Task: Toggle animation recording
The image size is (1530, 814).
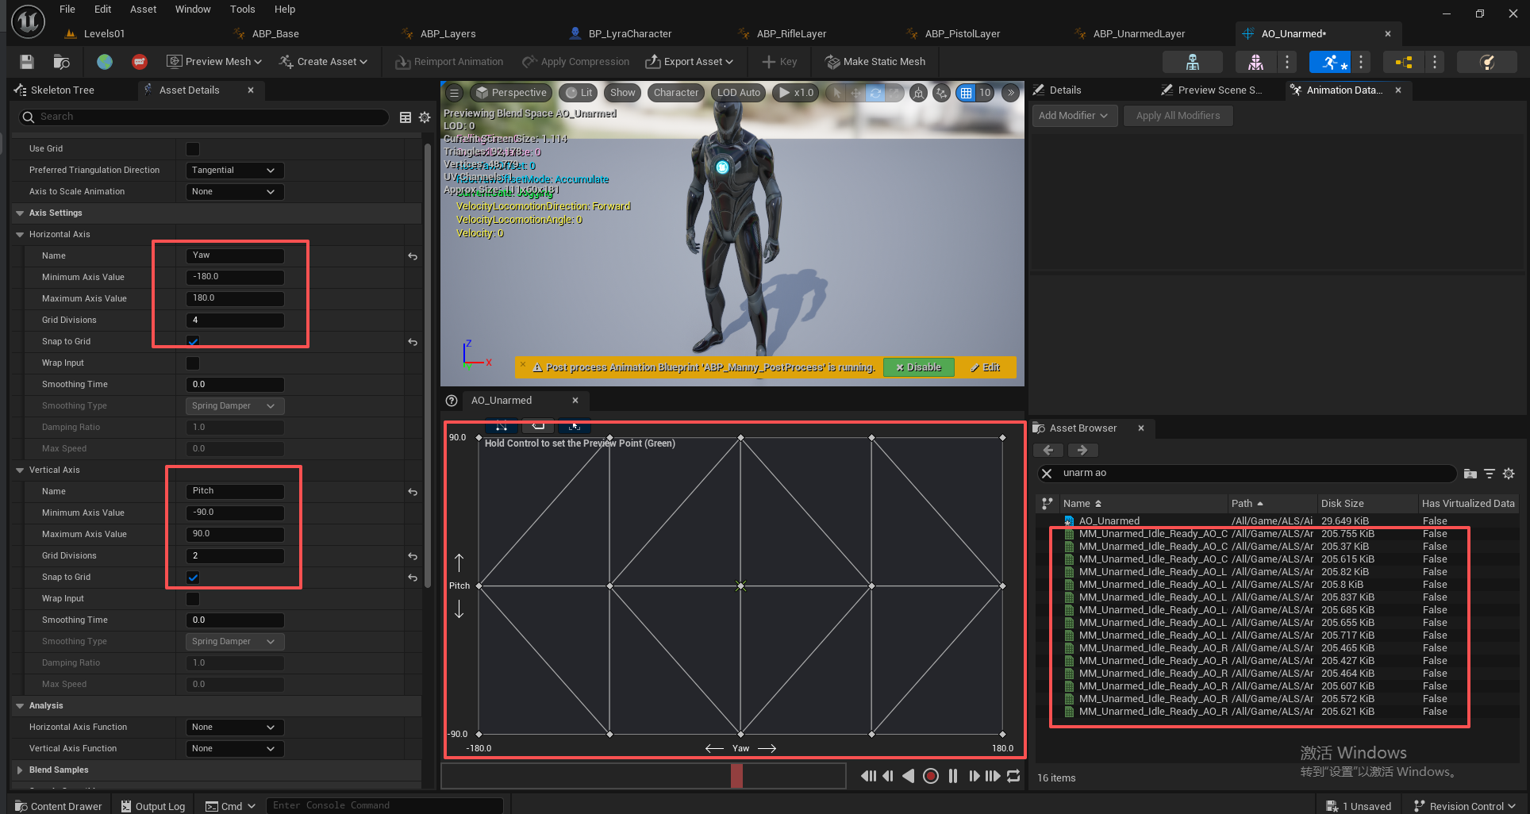Action: point(931,776)
